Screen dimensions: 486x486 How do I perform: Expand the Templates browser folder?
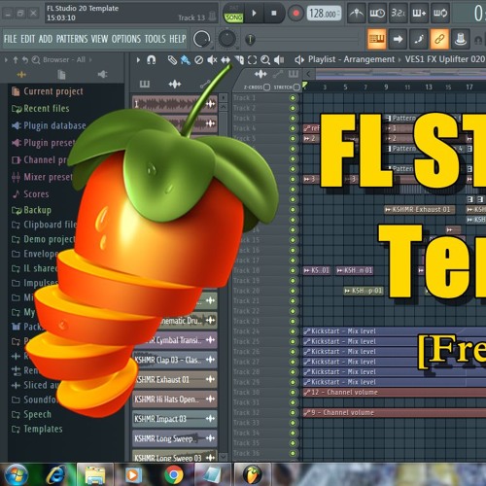pyautogui.click(x=37, y=429)
